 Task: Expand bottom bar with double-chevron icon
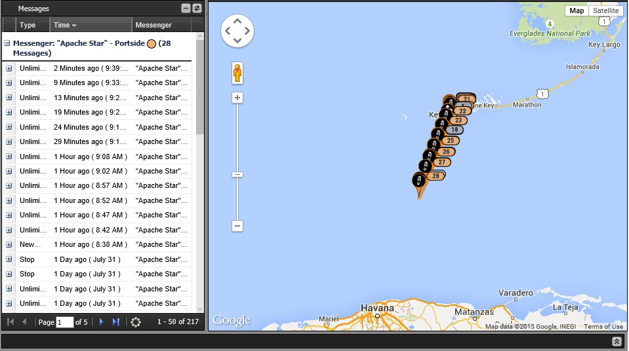(617, 341)
